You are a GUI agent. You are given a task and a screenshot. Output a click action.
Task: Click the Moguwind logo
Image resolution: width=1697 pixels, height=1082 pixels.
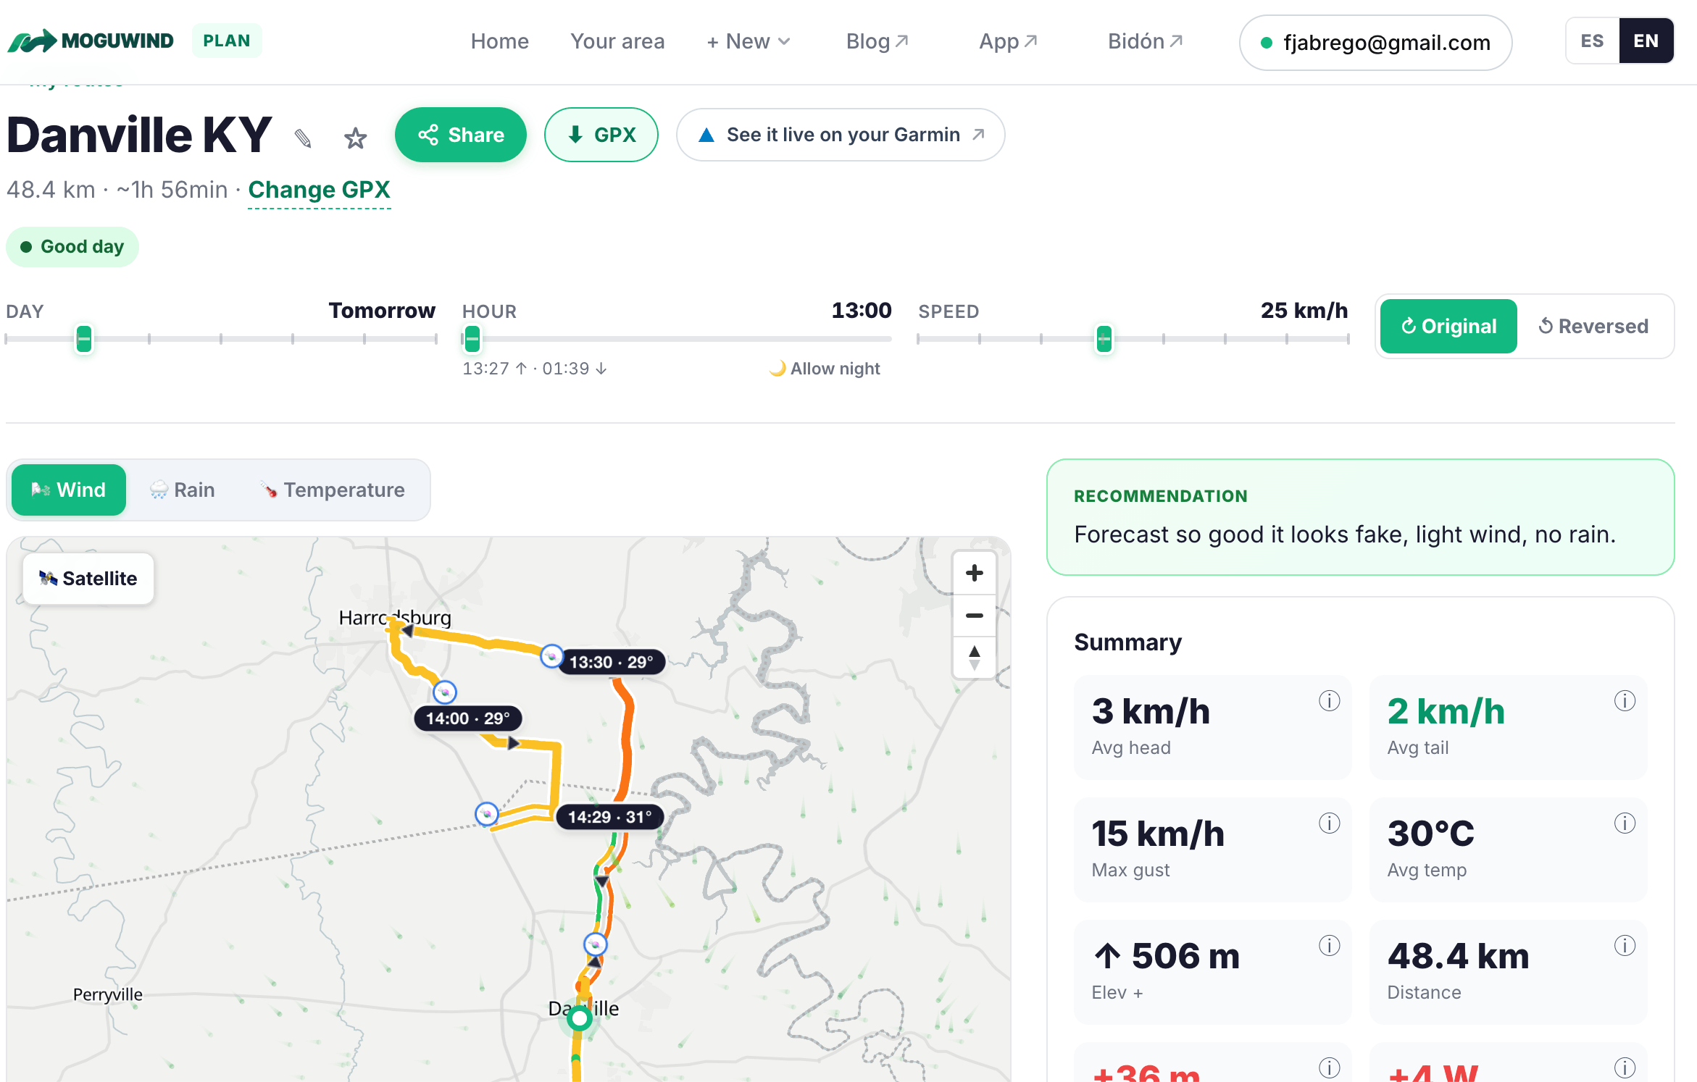pos(91,41)
